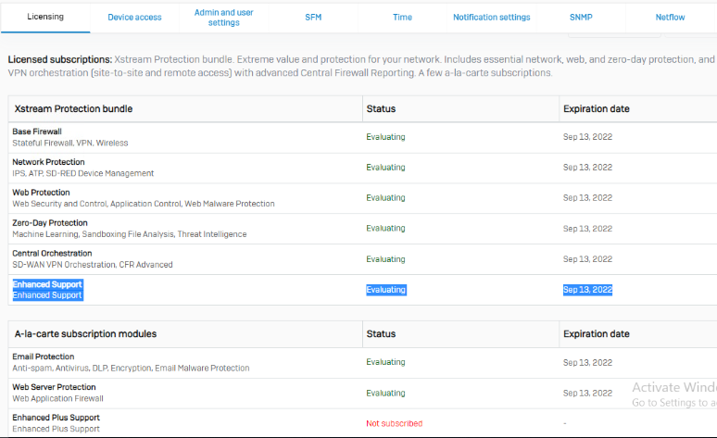
Task: Click the expiration date for Zero-Day Protection
Action: [587, 228]
